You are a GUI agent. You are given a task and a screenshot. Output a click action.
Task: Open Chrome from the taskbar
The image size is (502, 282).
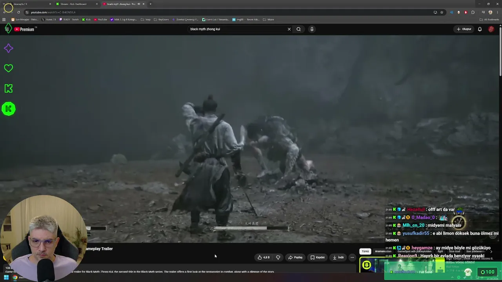click(x=15, y=278)
